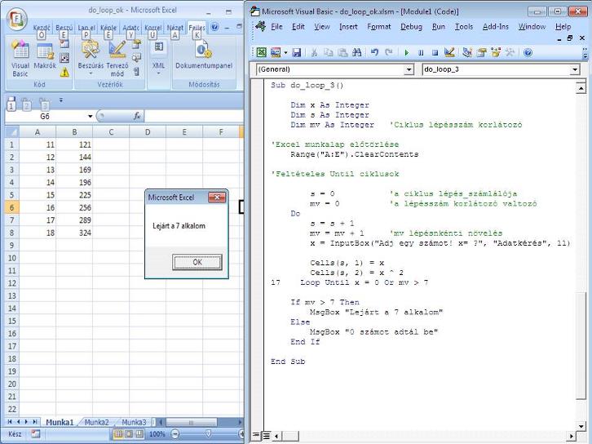Click View Microsoft Excel icon in VBA toolbar

[x=261, y=52]
